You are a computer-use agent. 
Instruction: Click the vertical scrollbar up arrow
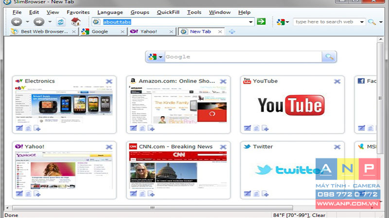coord(380,39)
